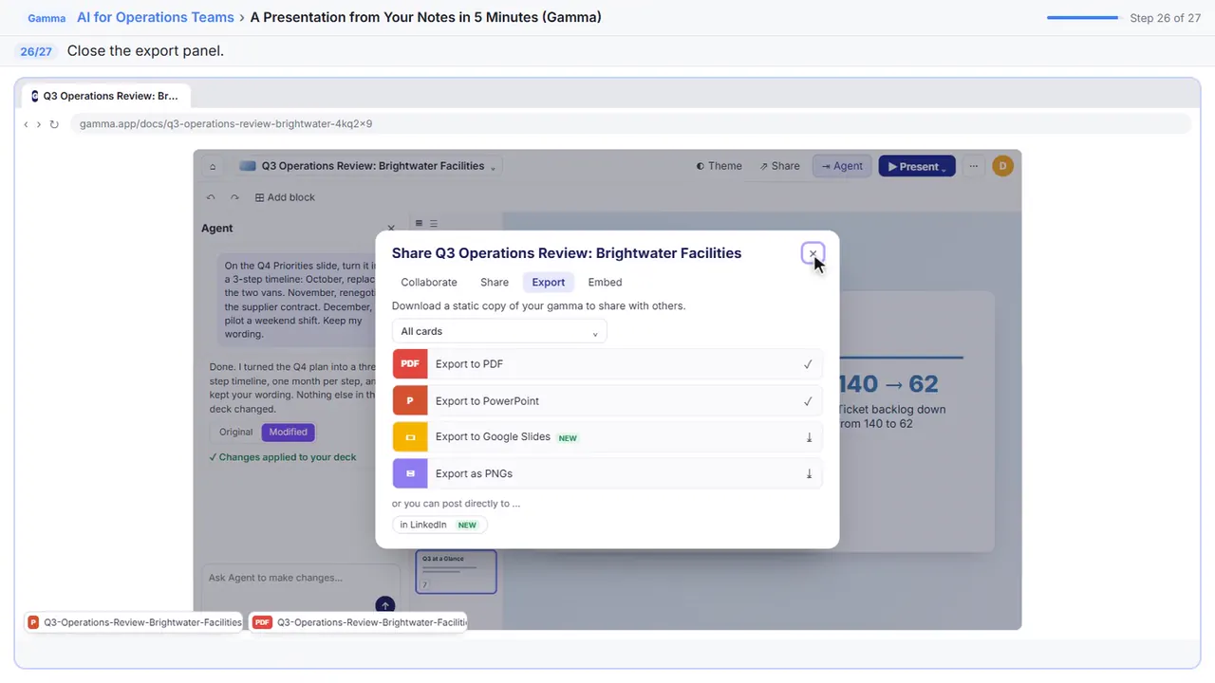This screenshot has width=1215, height=683.
Task: Go forward in the browser
Action: [39, 124]
